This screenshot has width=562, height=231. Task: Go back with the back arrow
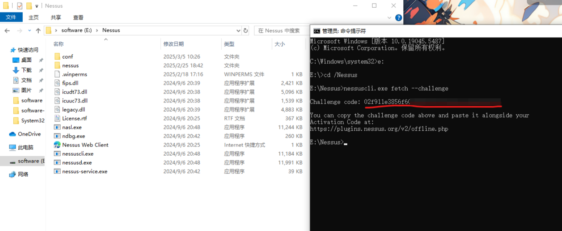point(7,31)
